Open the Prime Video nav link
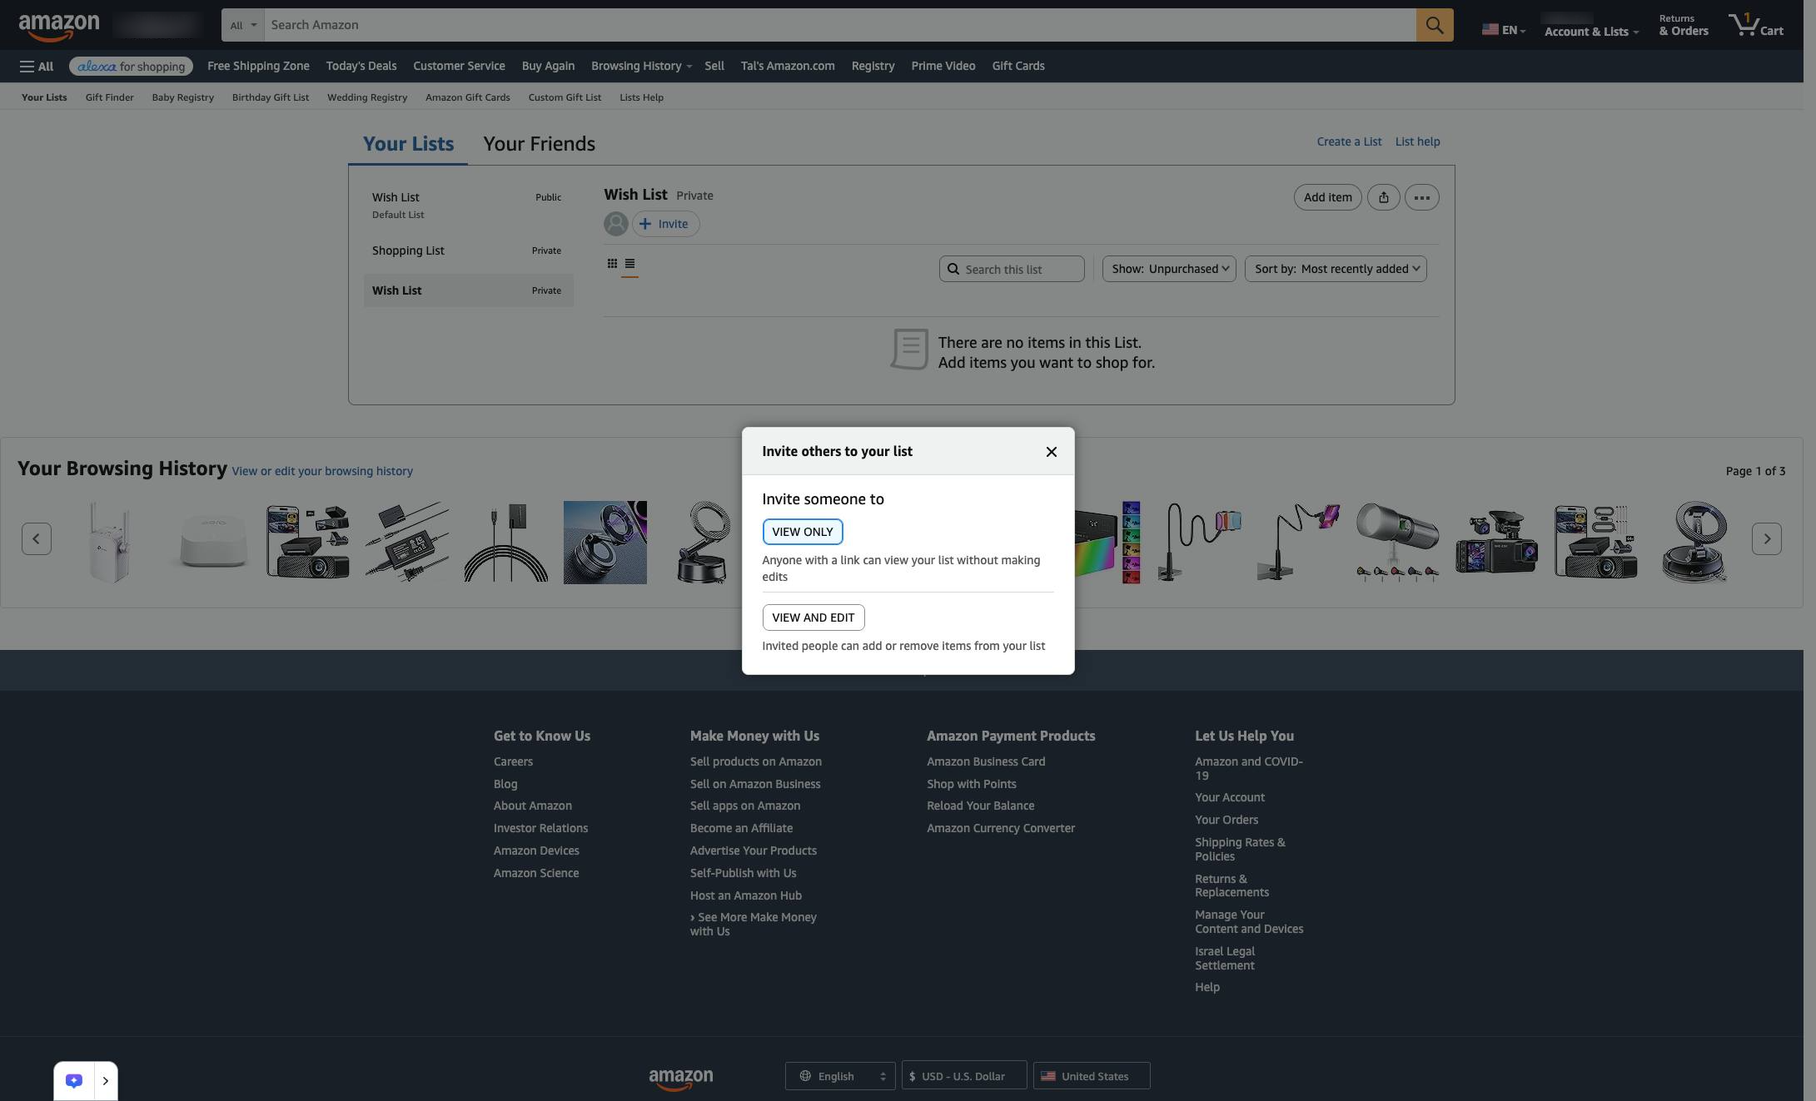Image resolution: width=1816 pixels, height=1101 pixels. tap(943, 67)
